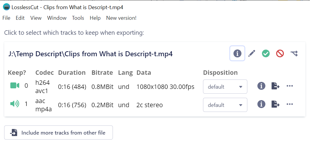Click the pencil edit icon for file
This screenshot has height=149, width=310.
point(251,53)
